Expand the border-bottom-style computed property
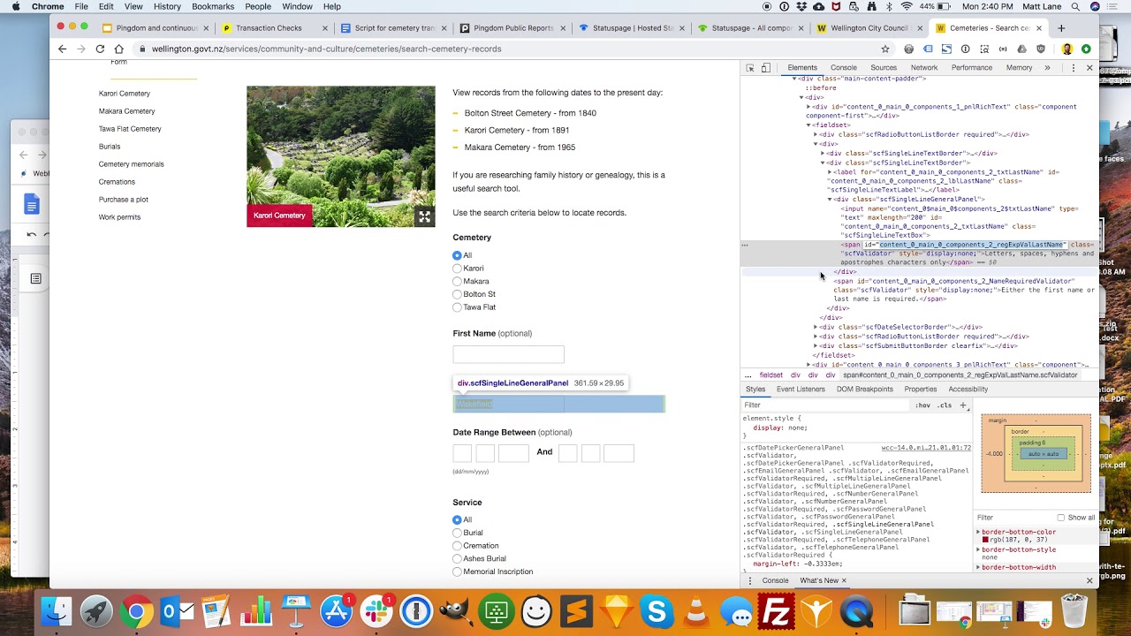The height and width of the screenshot is (636, 1131). 978,549
